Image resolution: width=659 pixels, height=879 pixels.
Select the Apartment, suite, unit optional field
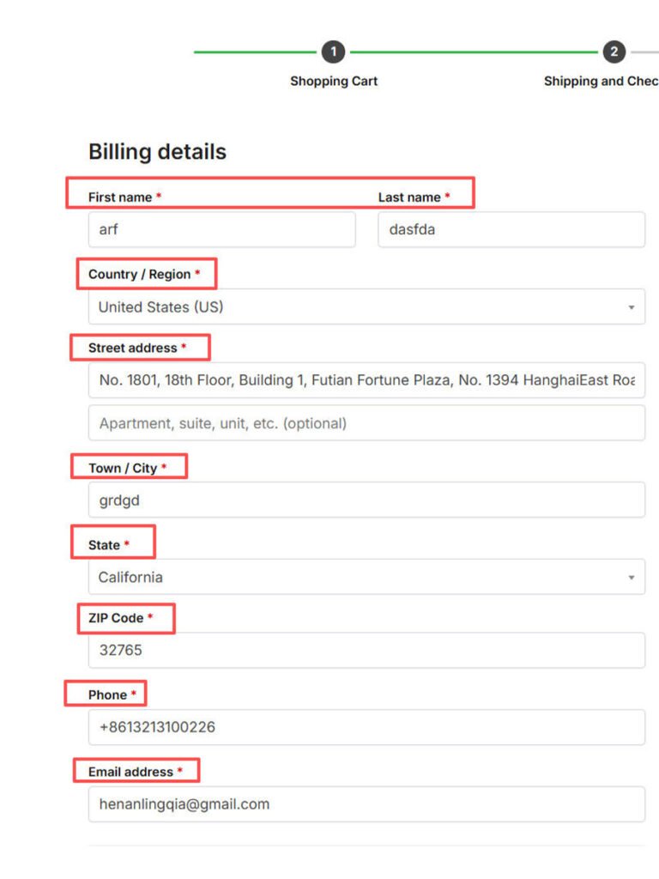(366, 424)
